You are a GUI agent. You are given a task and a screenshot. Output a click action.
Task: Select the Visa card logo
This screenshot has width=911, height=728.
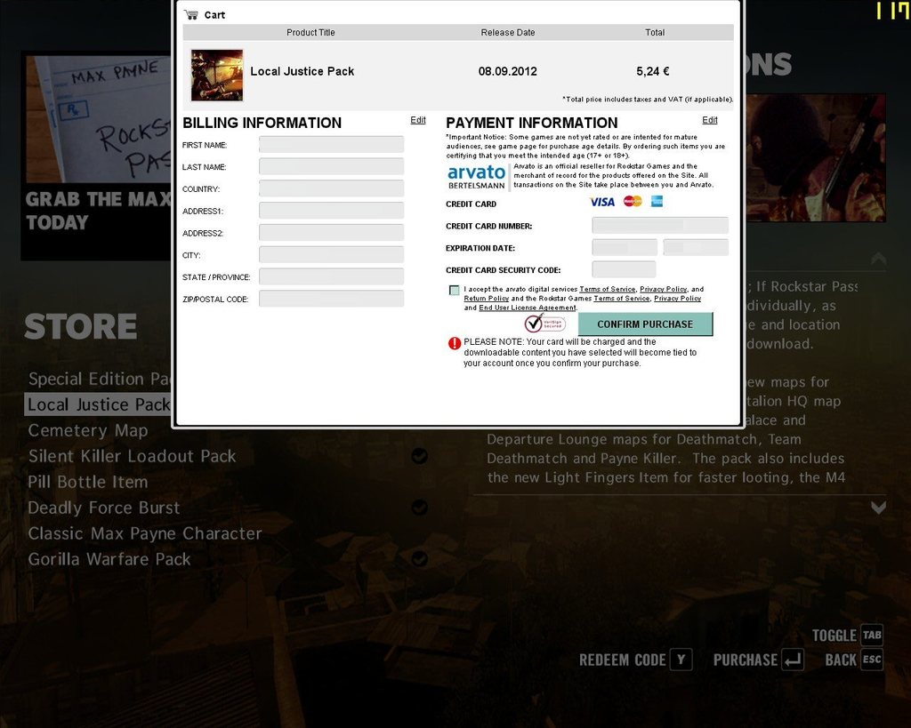pyautogui.click(x=602, y=202)
